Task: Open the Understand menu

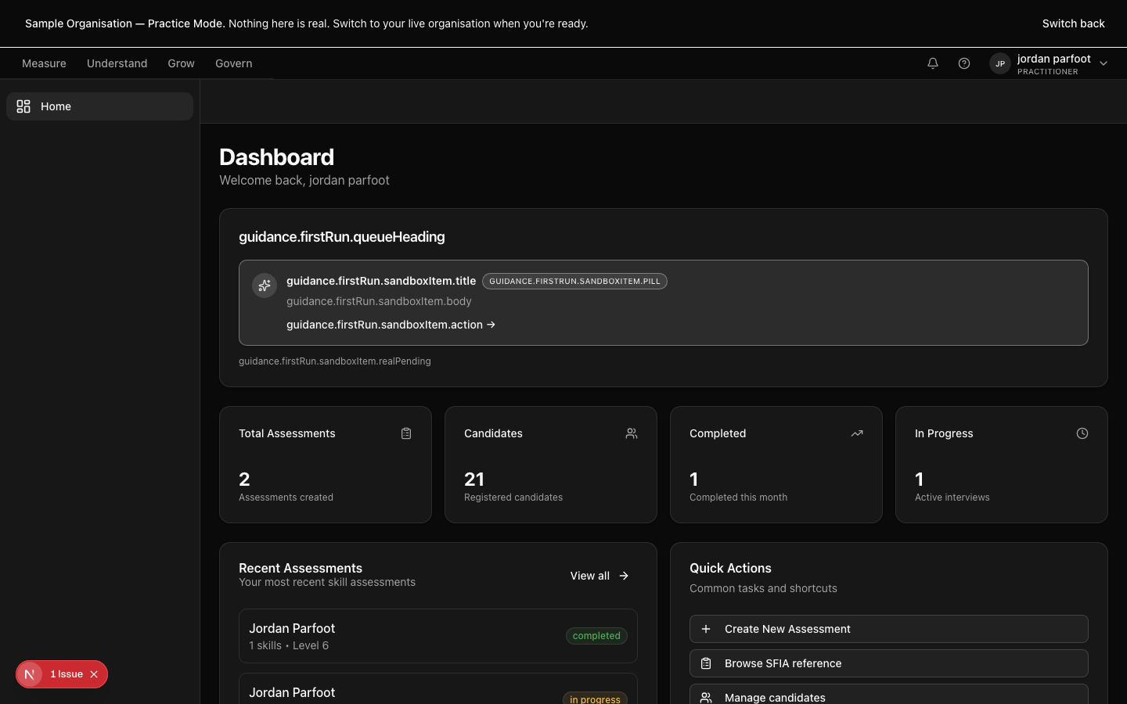Action: 117,63
